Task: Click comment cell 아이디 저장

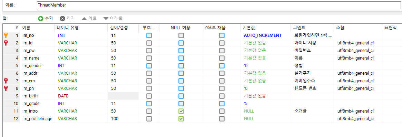Action: click(305, 43)
